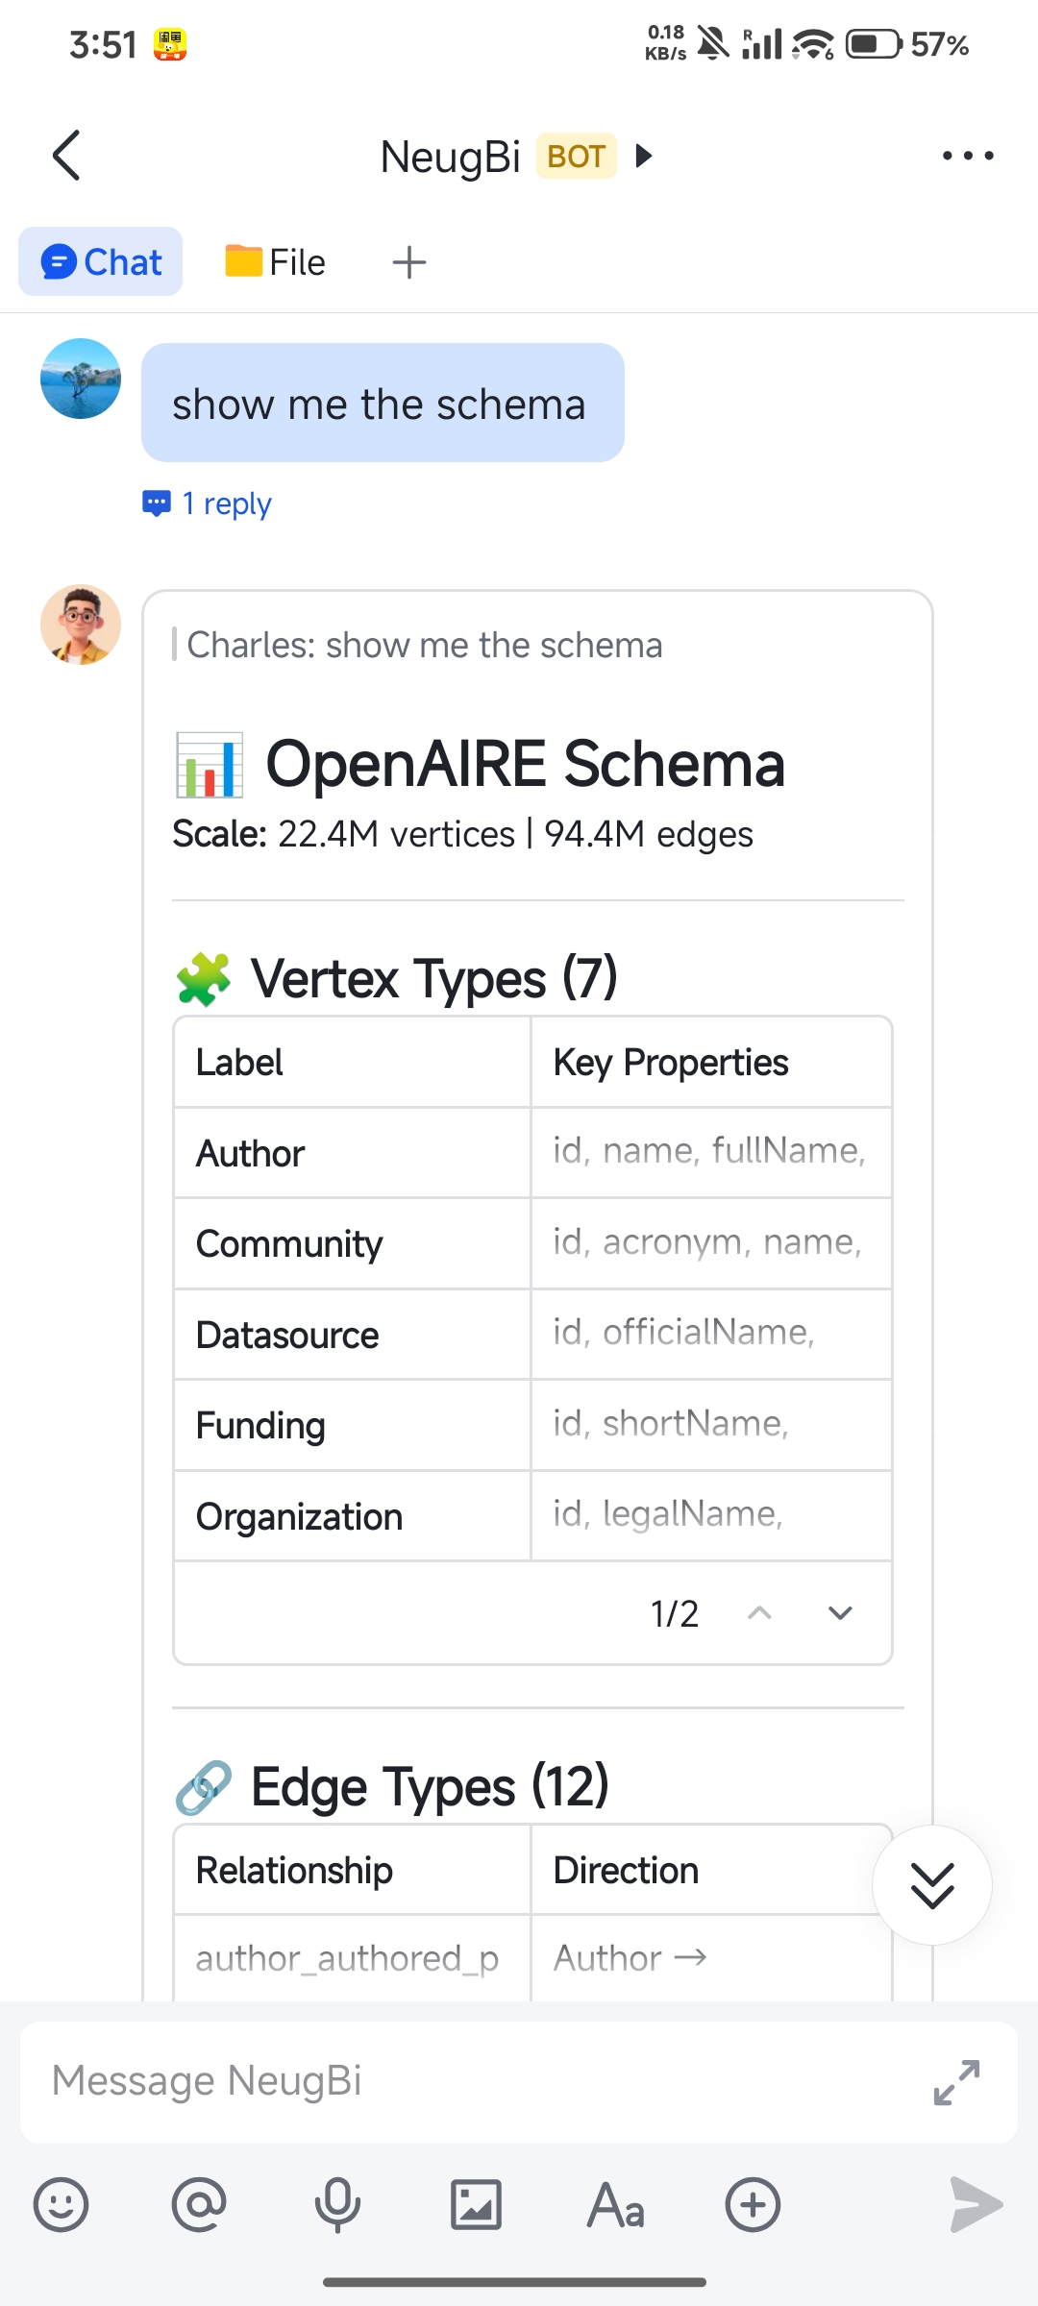1038x2306 pixels.
Task: Tap the mute notification status icon
Action: [x=713, y=43]
